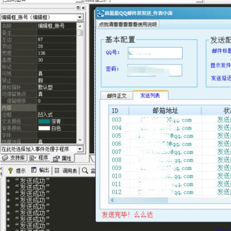Click the ID column header

119,111
